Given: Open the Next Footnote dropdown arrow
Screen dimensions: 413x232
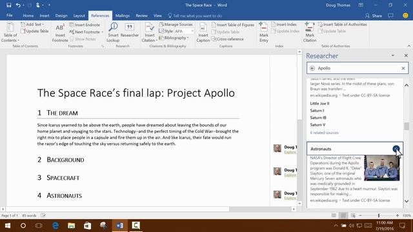Looking at the screenshot, I should [x=103, y=32].
